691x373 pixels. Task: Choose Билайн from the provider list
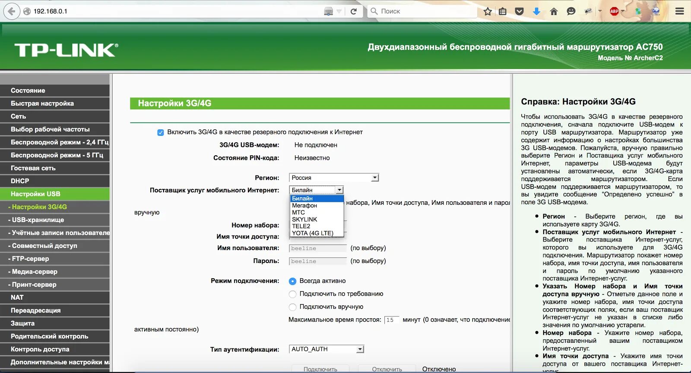pyautogui.click(x=317, y=198)
